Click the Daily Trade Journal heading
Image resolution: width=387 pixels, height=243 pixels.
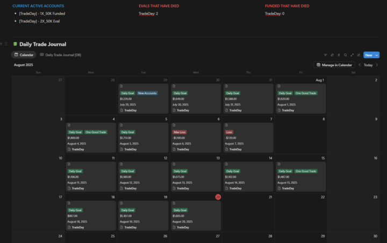(42, 44)
